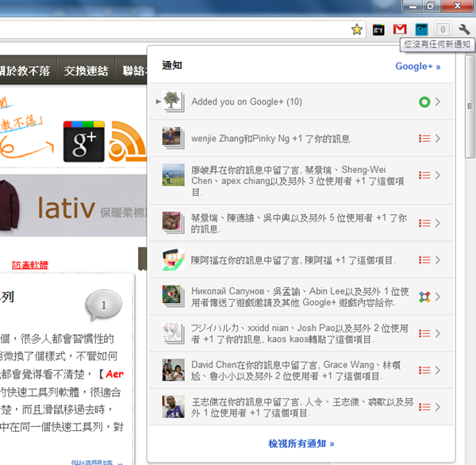Click the lativ banner advertisement
The image size is (476, 465).
(x=73, y=206)
